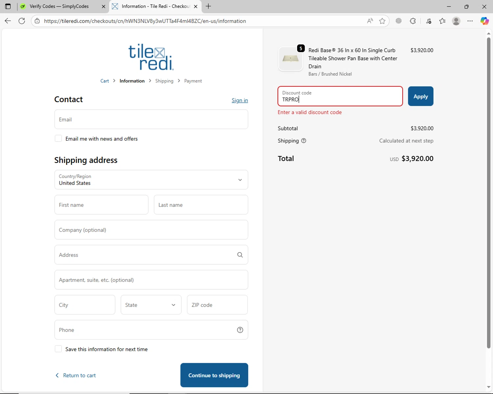Image resolution: width=493 pixels, height=394 pixels.
Task: Click 'Calculated at next step' text
Action: tap(406, 141)
